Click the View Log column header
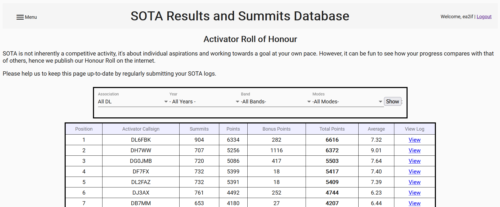500x207 pixels. (414, 129)
